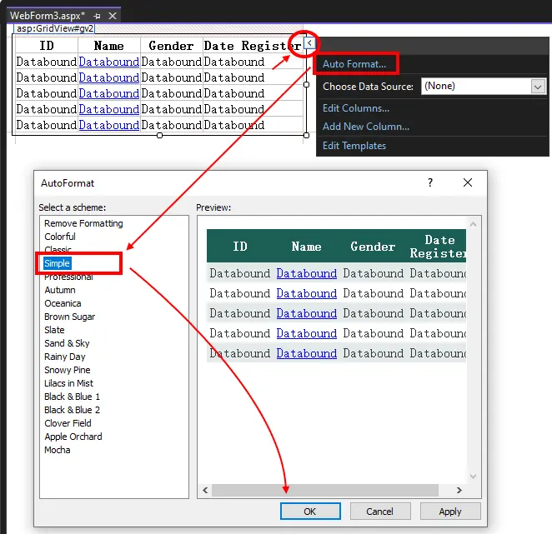
Task: Select the Simple scheme in list
Action: tap(58, 263)
